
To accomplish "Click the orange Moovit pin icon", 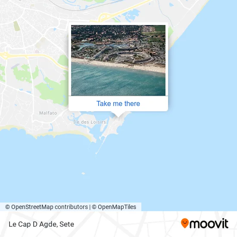I will pyautogui.click(x=185, y=223).
